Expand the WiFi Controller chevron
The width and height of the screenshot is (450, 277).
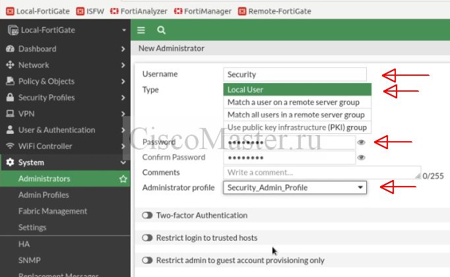(123, 146)
